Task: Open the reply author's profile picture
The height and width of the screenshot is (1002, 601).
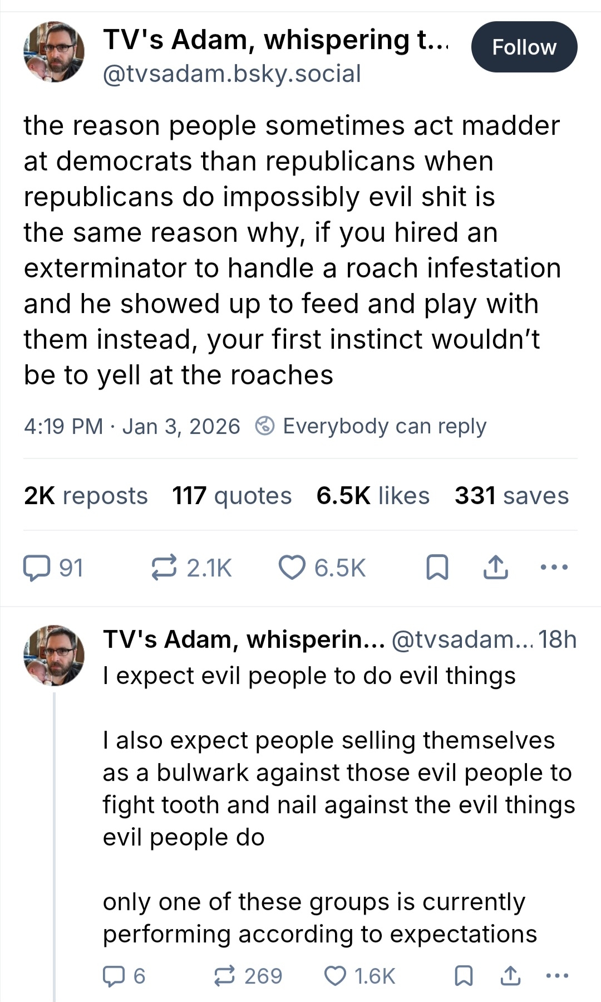Action: pyautogui.click(x=54, y=655)
